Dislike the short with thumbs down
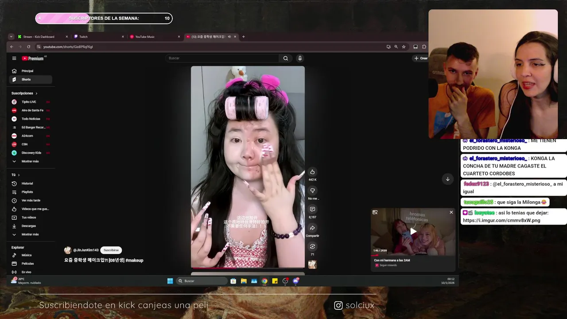567x319 pixels. coord(312,191)
